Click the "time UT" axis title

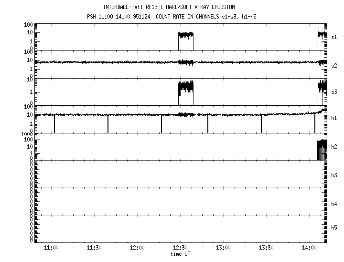(x=180, y=254)
